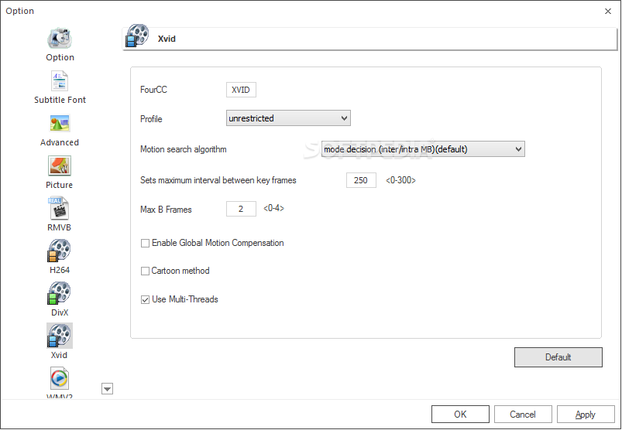Expand sidebar list with down arrow

click(107, 389)
